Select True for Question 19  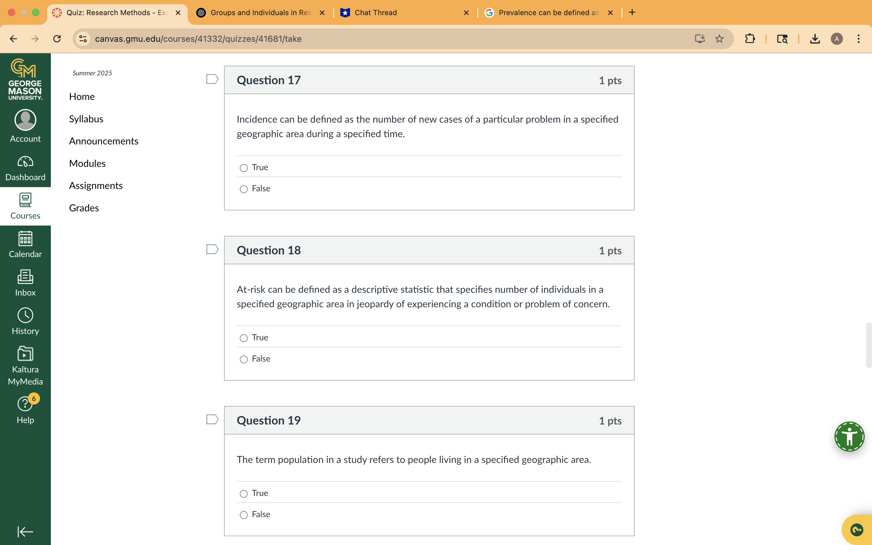pos(243,494)
